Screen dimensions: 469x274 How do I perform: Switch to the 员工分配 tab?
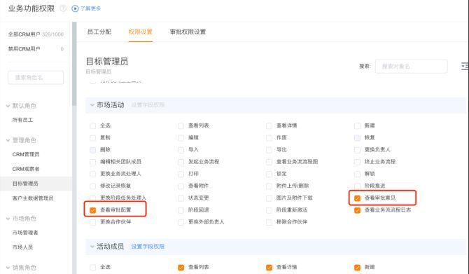click(x=99, y=32)
